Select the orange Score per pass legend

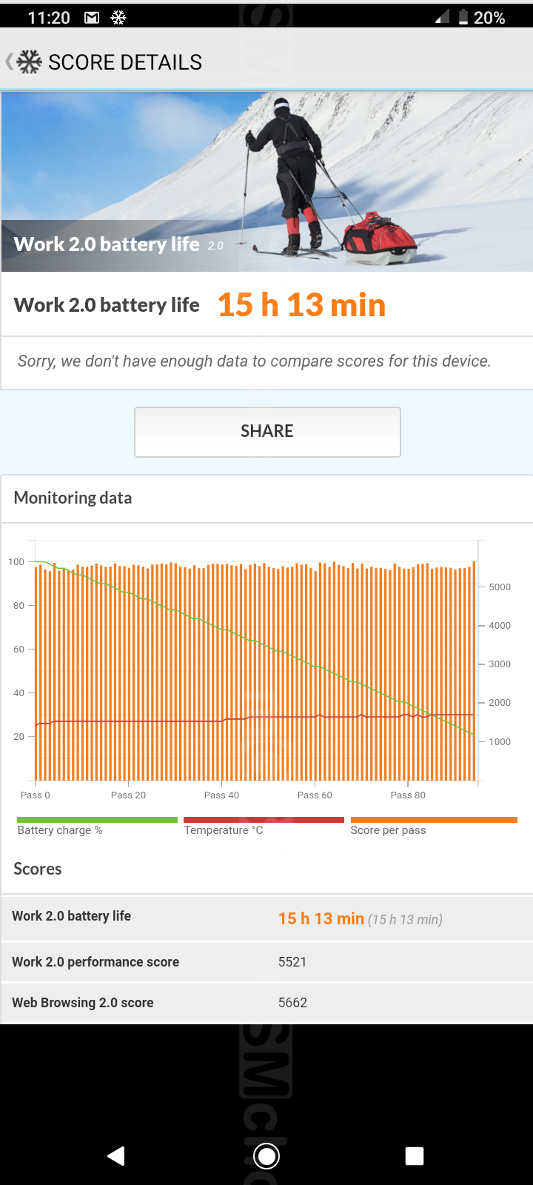click(433, 826)
